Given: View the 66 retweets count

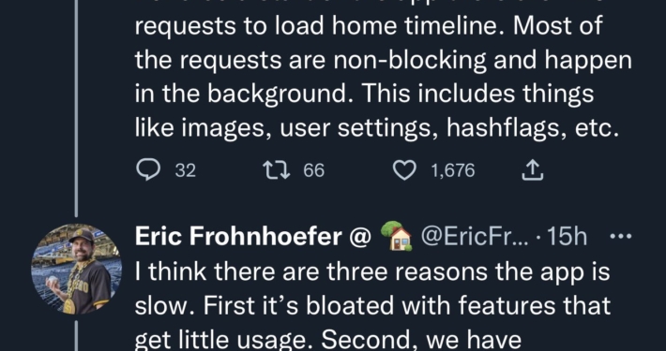Looking at the screenshot, I should point(314,171).
